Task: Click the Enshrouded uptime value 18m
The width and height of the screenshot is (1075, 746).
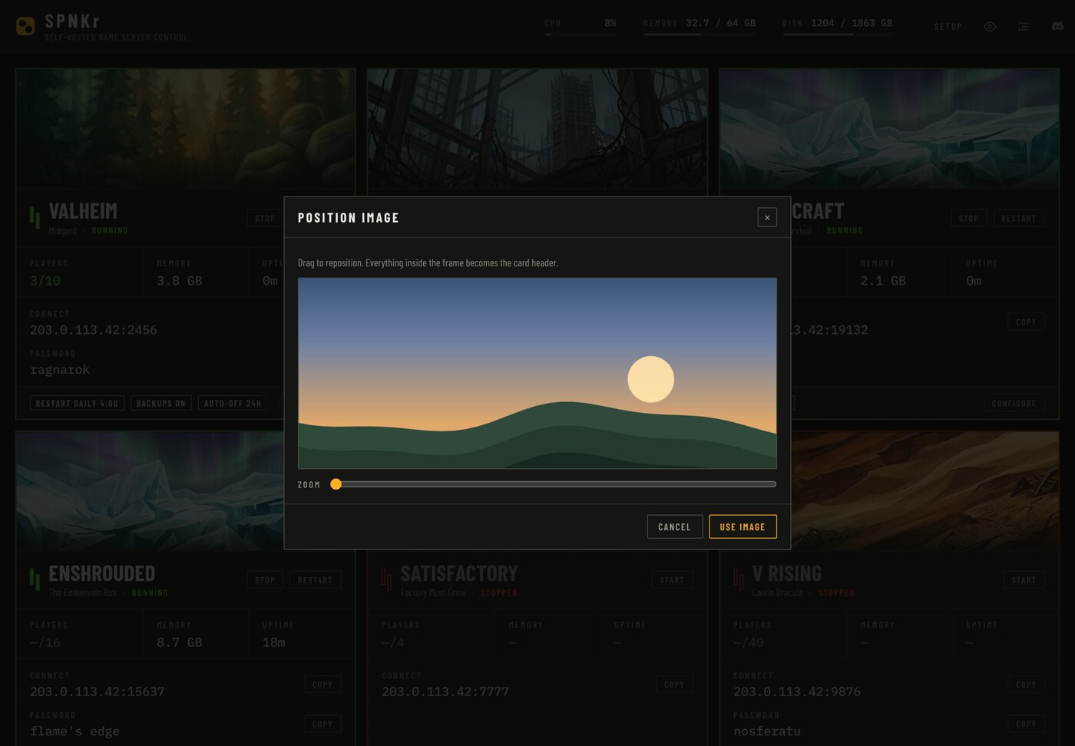Action: [274, 642]
